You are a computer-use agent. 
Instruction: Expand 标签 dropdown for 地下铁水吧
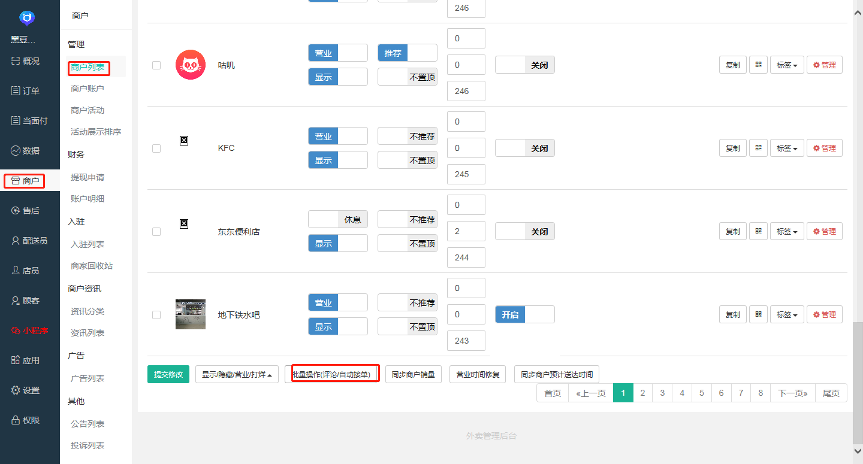(x=787, y=314)
